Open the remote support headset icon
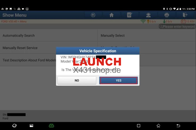Viewport: 196px width, 130px height. click(148, 15)
